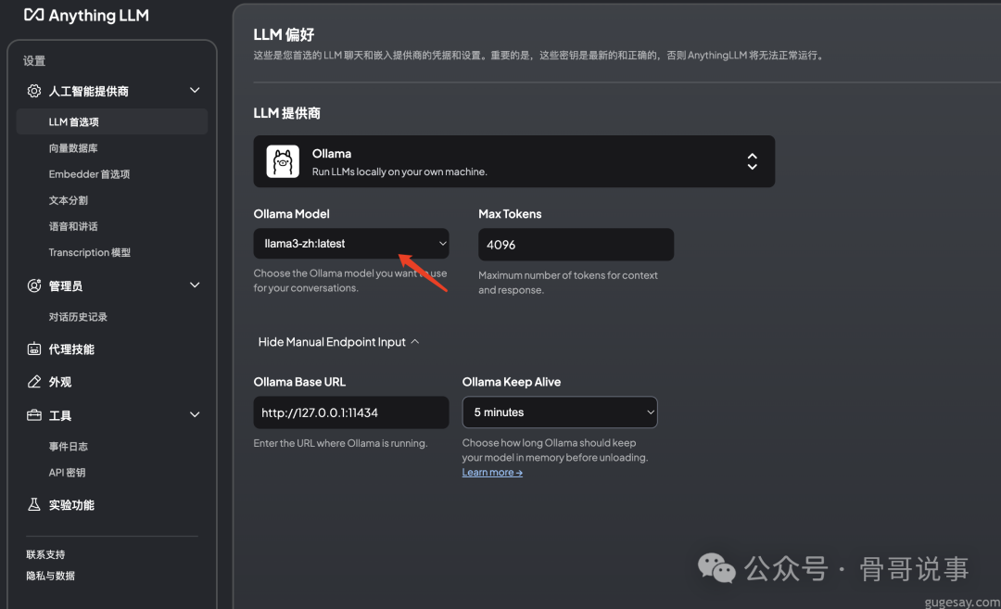The height and width of the screenshot is (609, 1001).
Task: Click 'Run LLMs locally on your own machine.' text
Action: tap(399, 171)
